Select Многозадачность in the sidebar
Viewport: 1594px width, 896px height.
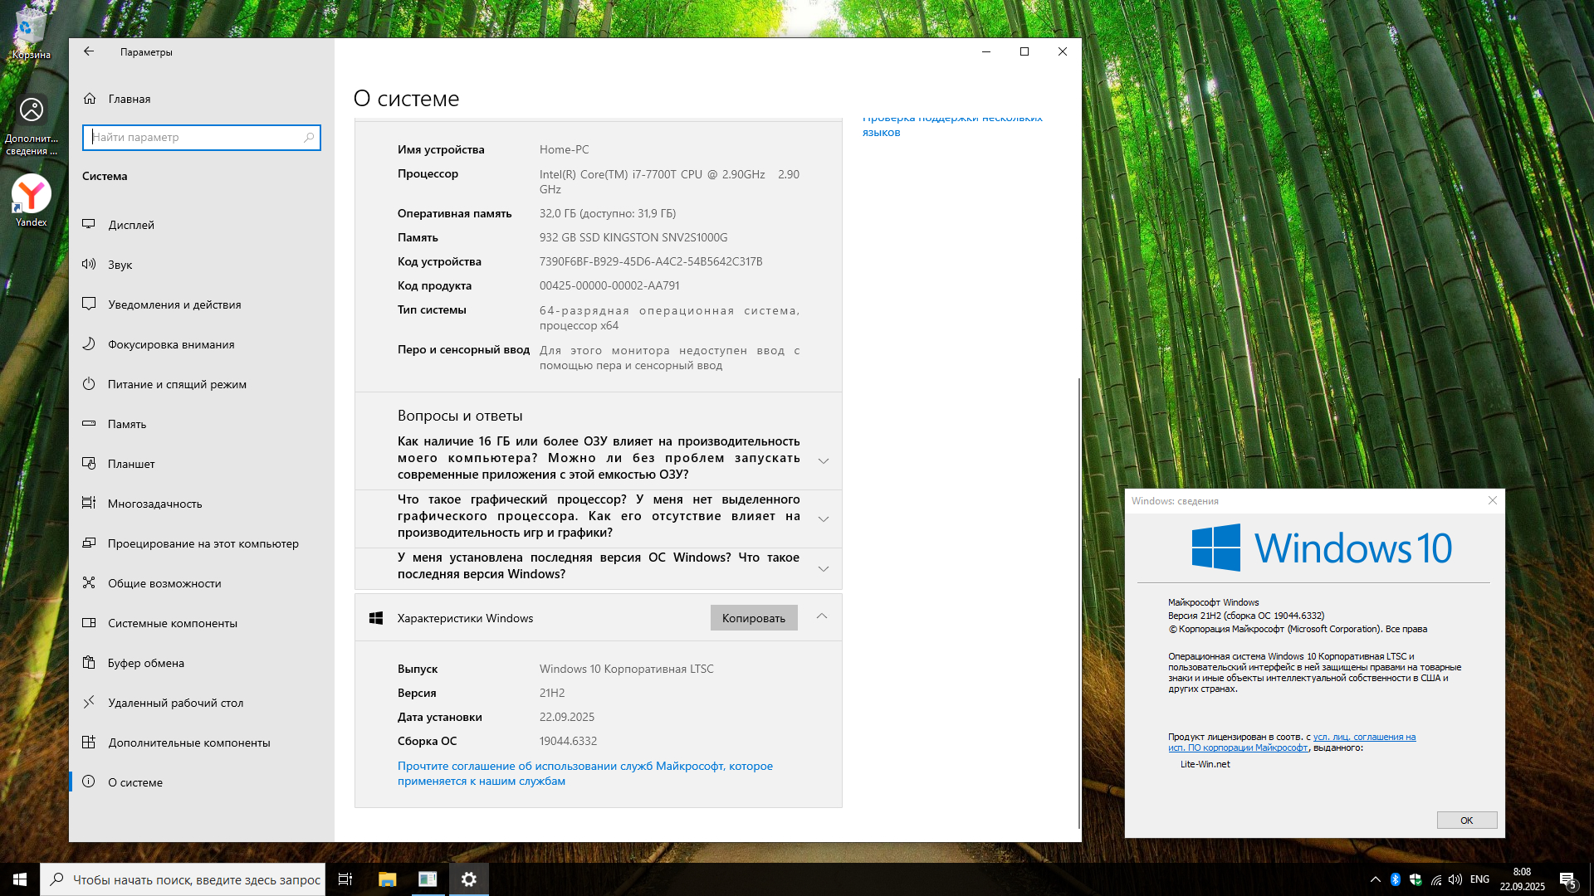pyautogui.click(x=154, y=504)
